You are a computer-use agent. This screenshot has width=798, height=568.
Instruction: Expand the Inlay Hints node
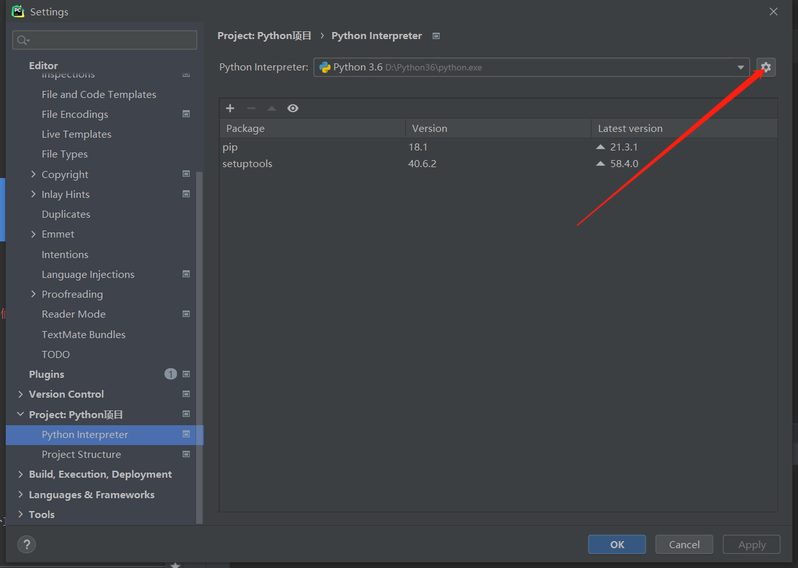pyautogui.click(x=33, y=194)
